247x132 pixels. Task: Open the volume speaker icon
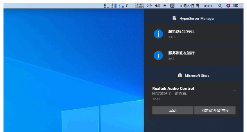pyautogui.click(x=157, y=6)
